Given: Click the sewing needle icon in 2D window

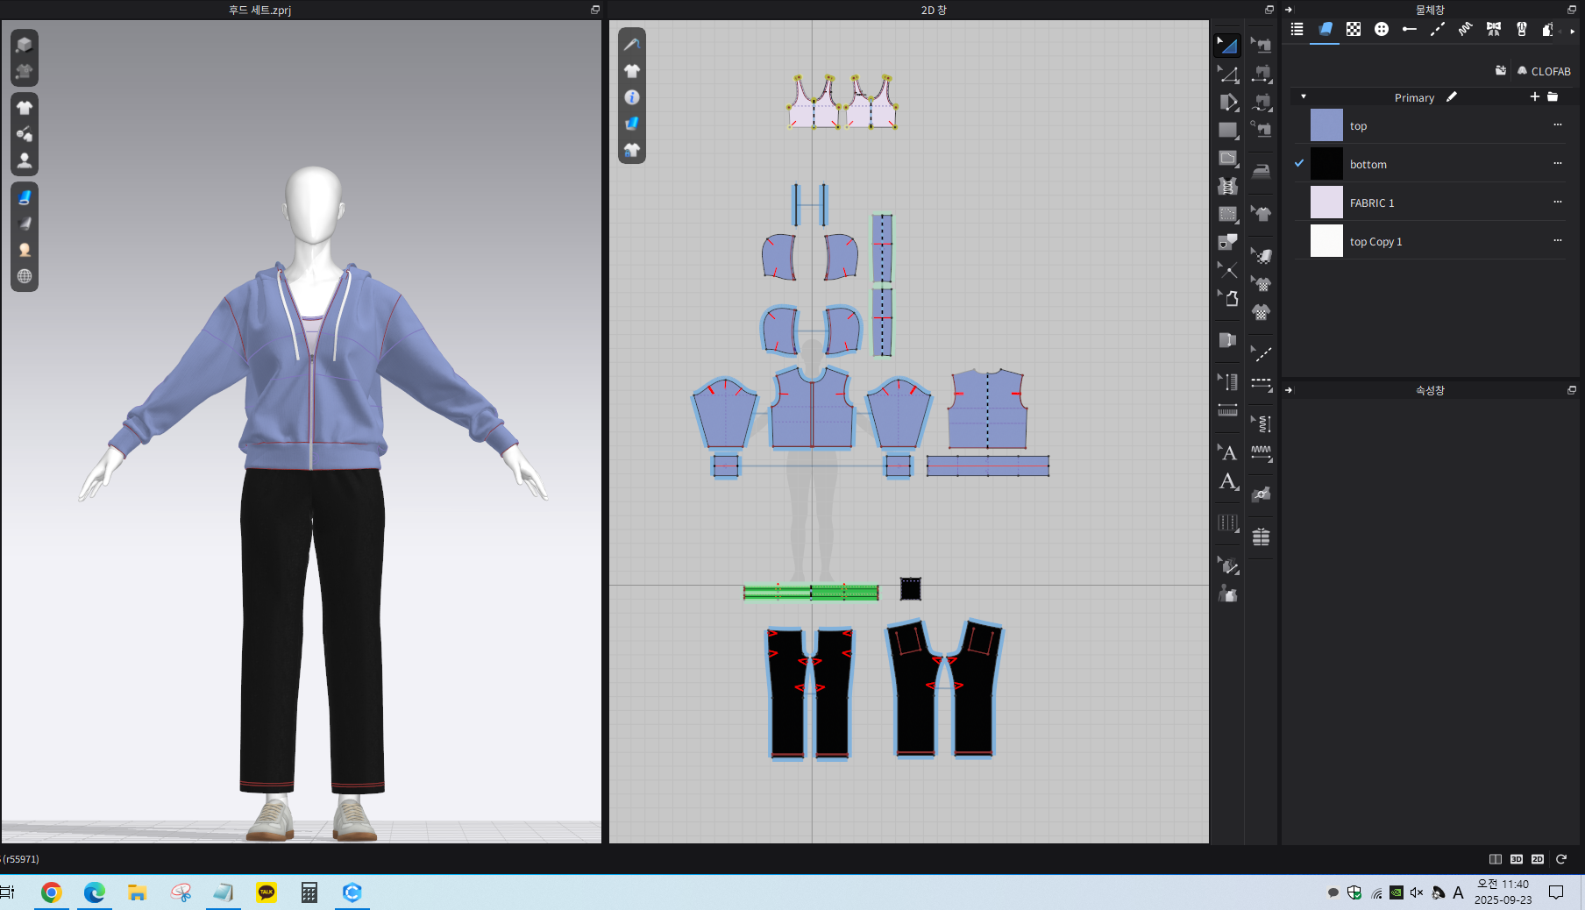Looking at the screenshot, I should [631, 44].
